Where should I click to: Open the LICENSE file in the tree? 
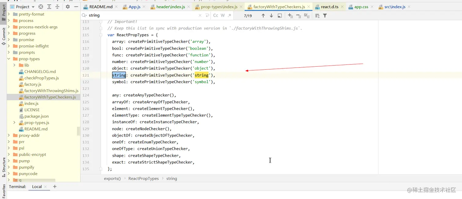click(x=32, y=110)
